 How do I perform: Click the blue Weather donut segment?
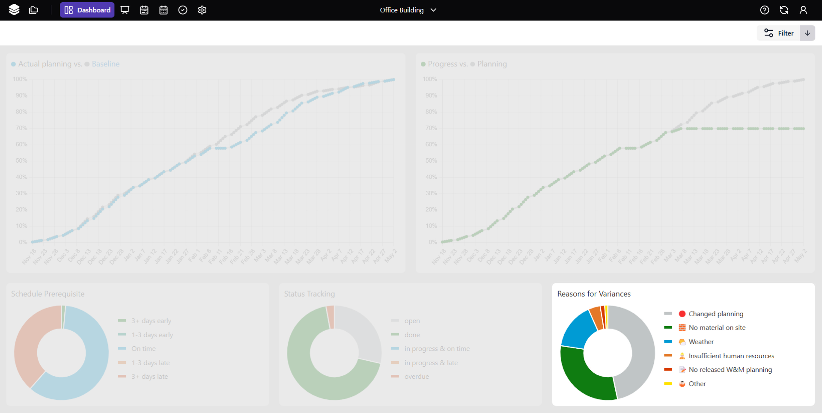point(578,330)
